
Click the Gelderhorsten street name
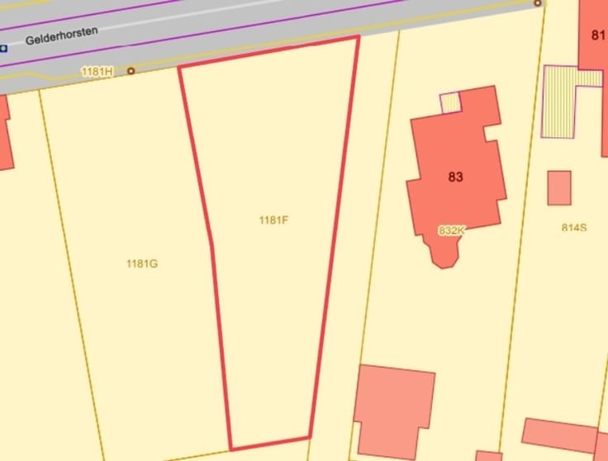pos(62,36)
